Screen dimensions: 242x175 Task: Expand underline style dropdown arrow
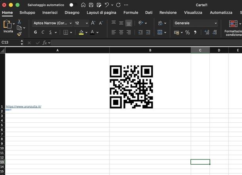(x=56, y=32)
